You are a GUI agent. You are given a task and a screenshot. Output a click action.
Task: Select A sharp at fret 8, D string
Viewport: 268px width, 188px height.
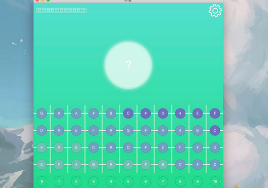[180, 130]
